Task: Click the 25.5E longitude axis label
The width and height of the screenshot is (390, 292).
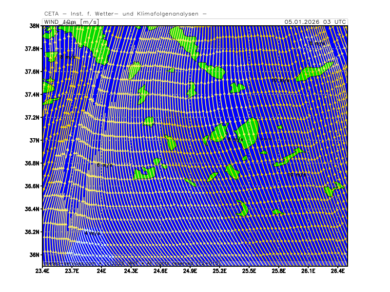Action: pyautogui.click(x=249, y=271)
